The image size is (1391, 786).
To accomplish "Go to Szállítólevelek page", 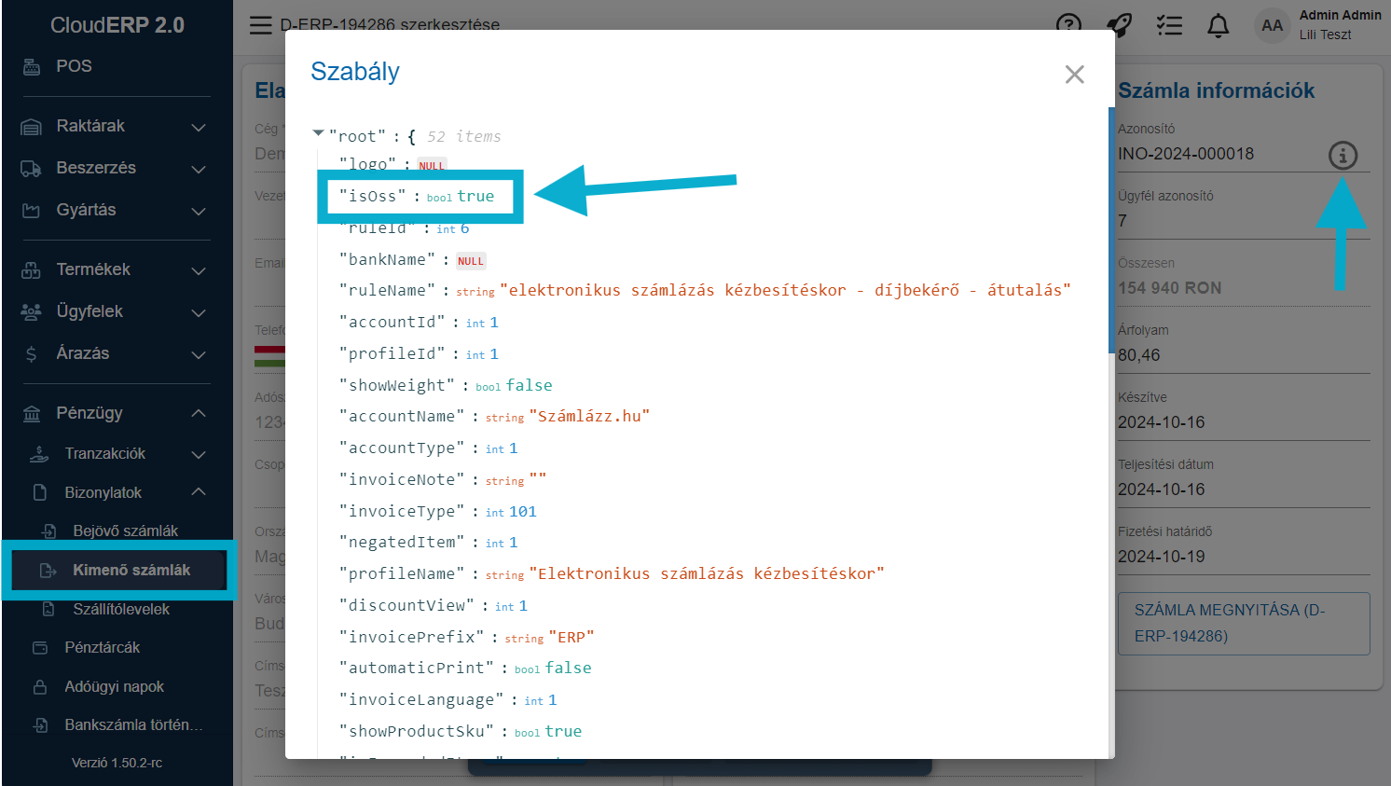I will coord(121,609).
